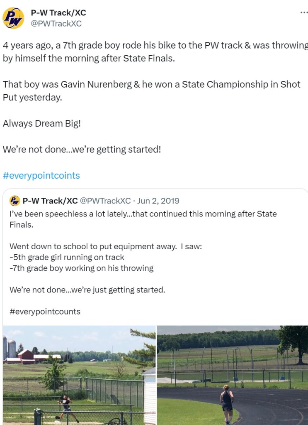The width and height of the screenshot is (308, 425).
Task: Click "-7th grade boy working" line
Action: click(x=81, y=268)
